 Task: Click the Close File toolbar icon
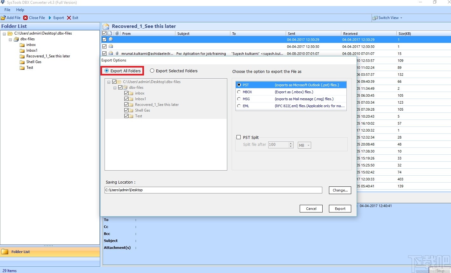point(24,18)
